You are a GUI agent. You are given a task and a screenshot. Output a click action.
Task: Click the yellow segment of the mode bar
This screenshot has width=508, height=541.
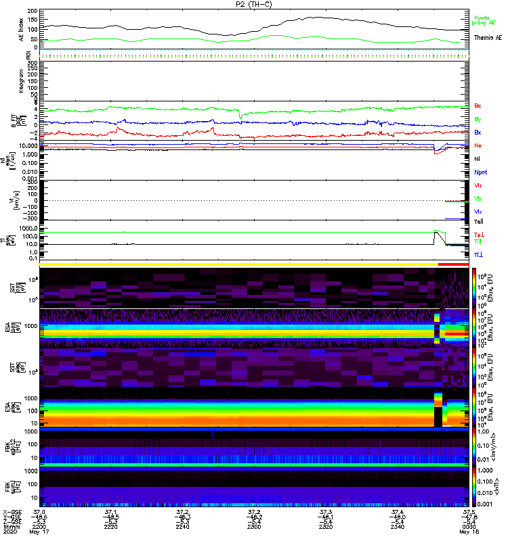239,264
